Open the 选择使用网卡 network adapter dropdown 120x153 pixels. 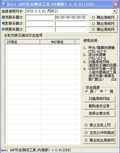coord(115,11)
